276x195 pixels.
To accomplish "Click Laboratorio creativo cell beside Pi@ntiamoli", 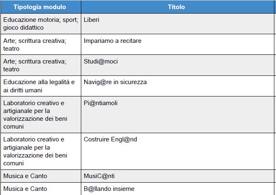I will (x=41, y=115).
